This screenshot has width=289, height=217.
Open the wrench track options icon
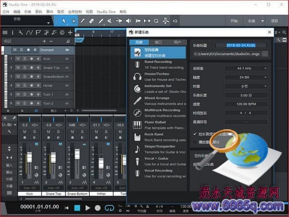(x=21, y=32)
